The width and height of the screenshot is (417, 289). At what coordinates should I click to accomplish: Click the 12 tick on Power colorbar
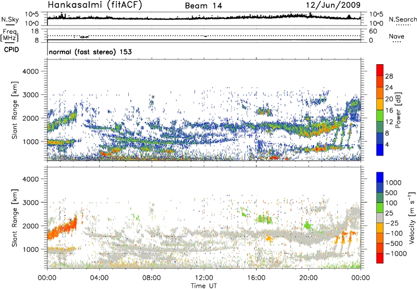click(x=389, y=122)
